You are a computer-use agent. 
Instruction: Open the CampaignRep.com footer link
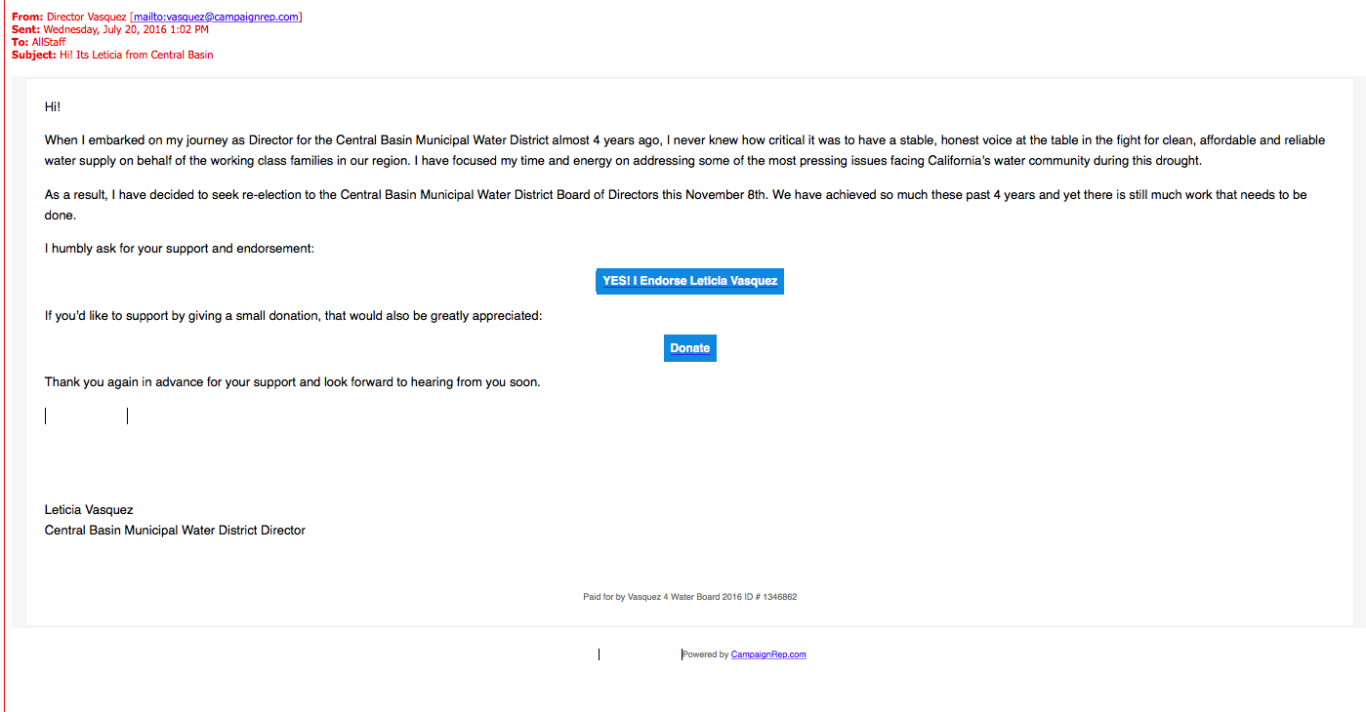point(768,654)
